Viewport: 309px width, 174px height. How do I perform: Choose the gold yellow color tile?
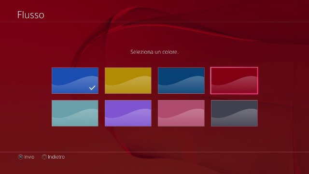point(128,81)
